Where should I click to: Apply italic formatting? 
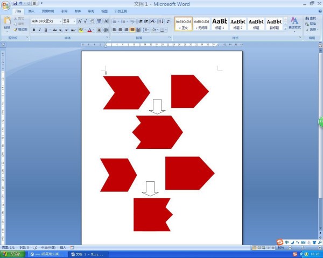(x=40, y=30)
